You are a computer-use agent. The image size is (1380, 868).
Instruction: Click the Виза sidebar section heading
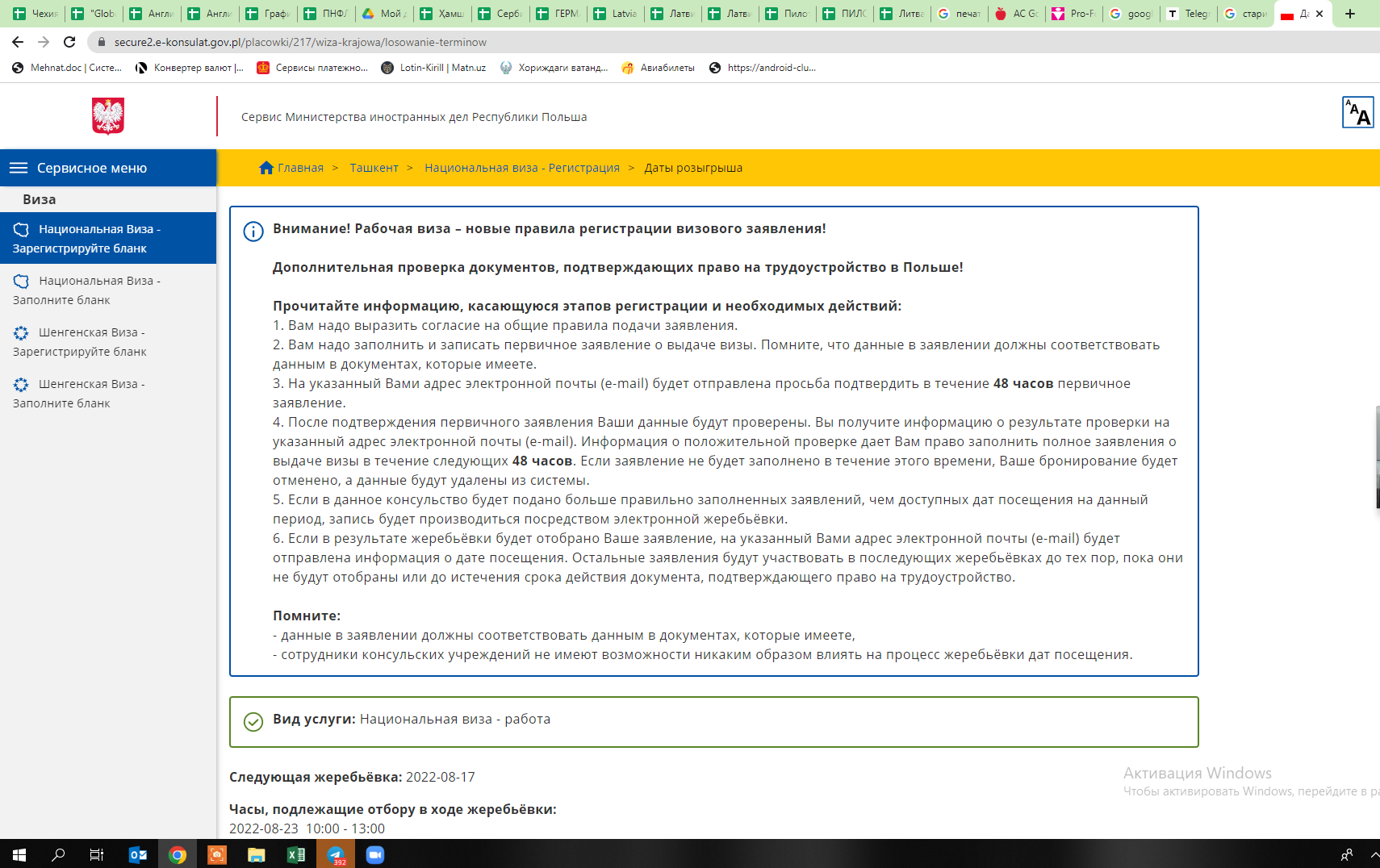(x=40, y=199)
